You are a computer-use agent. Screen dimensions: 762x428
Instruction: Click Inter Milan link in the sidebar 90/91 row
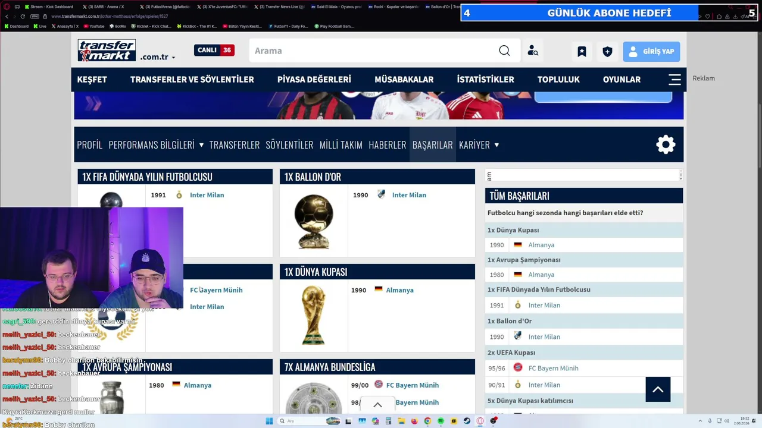coord(544,385)
